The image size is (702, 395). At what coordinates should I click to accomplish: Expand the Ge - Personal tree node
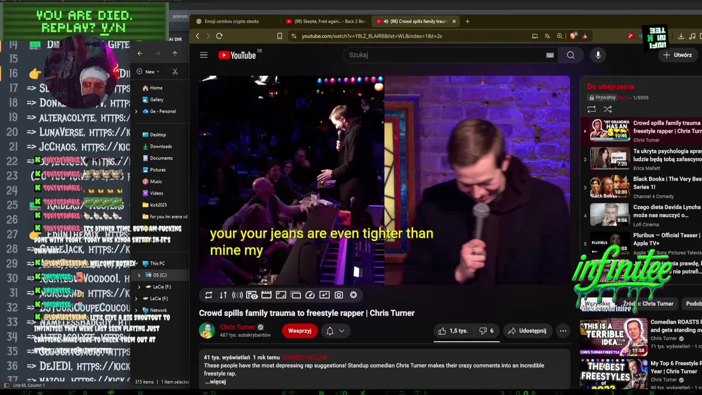[x=137, y=111]
